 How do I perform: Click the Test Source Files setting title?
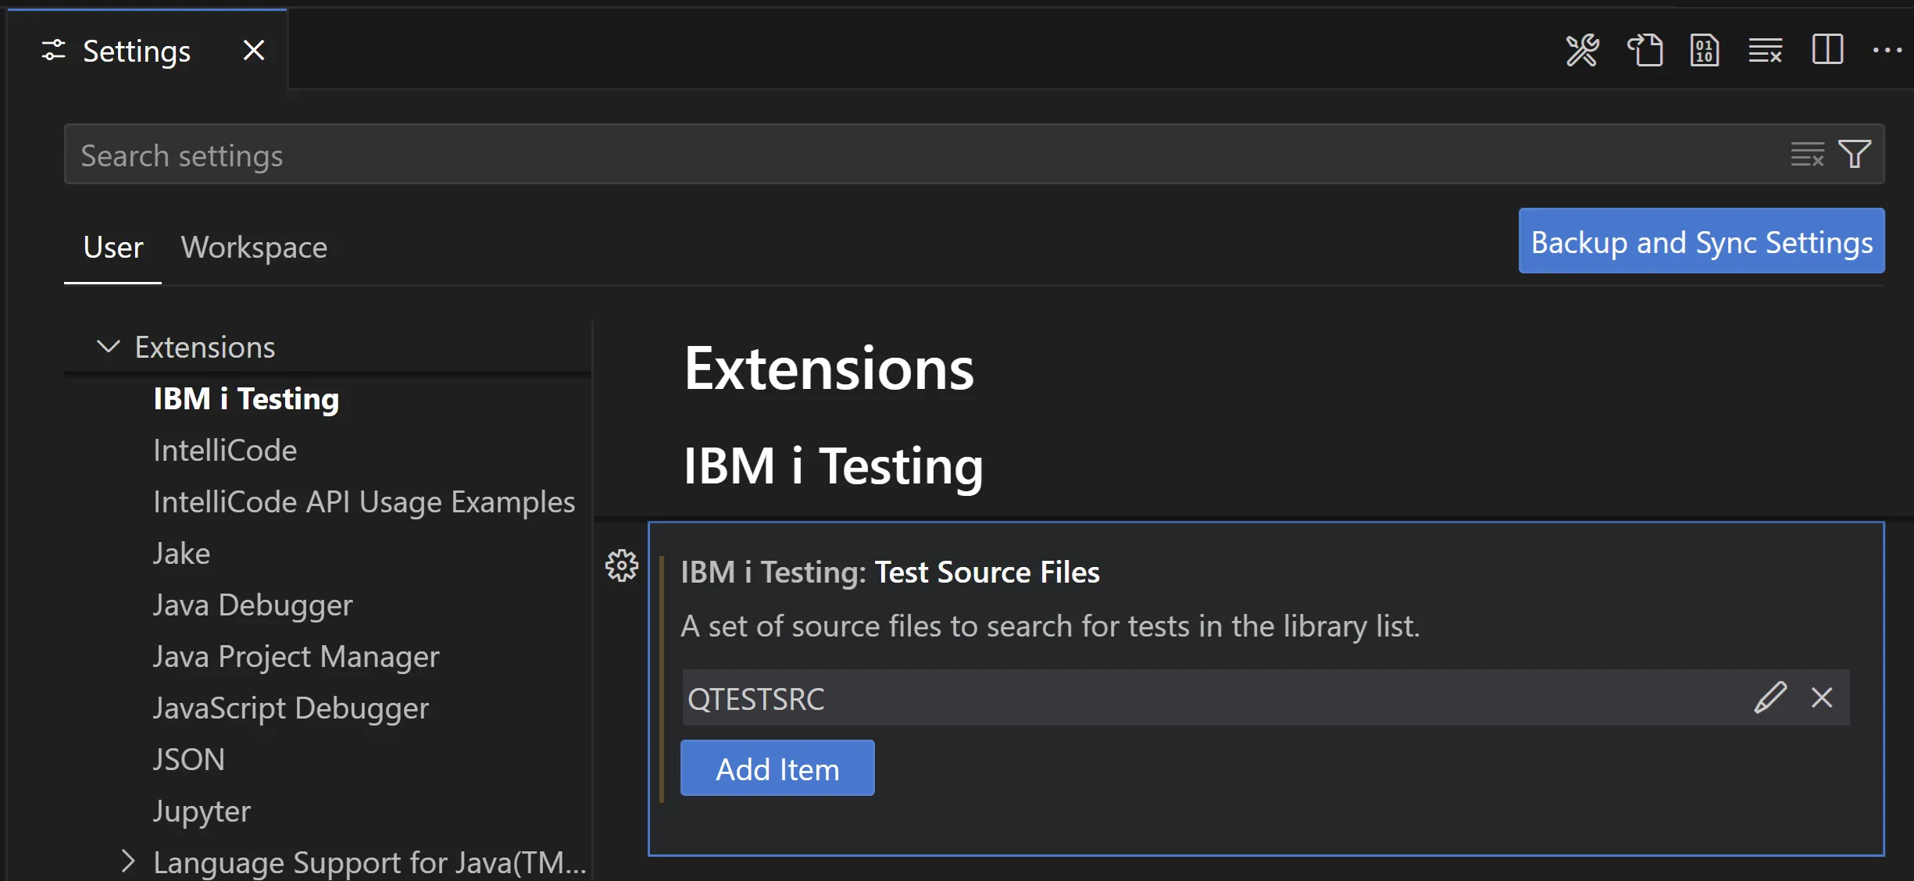(x=890, y=572)
